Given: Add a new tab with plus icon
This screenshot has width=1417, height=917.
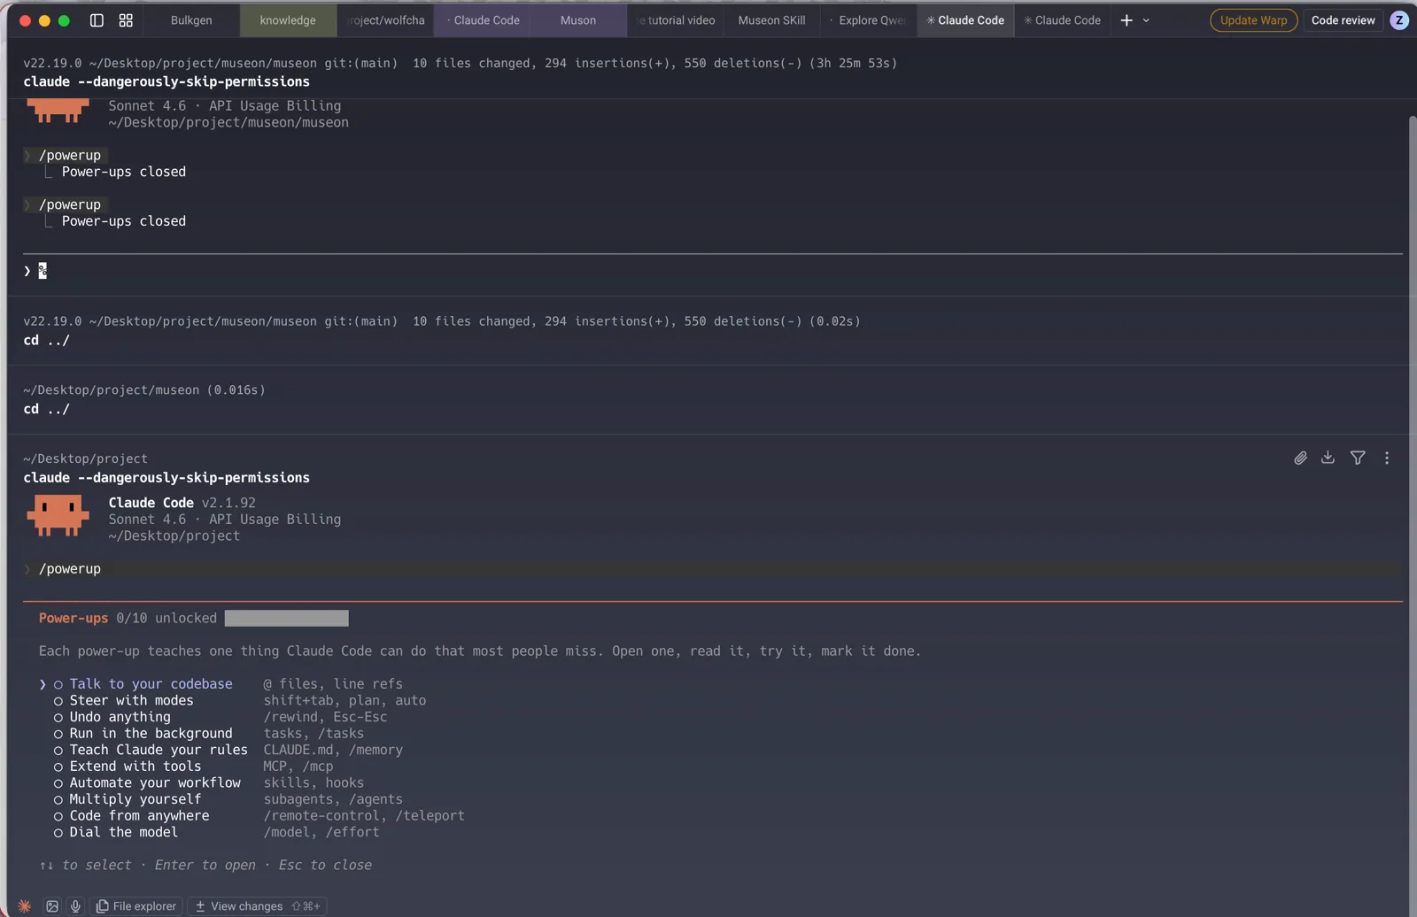Looking at the screenshot, I should (1127, 20).
